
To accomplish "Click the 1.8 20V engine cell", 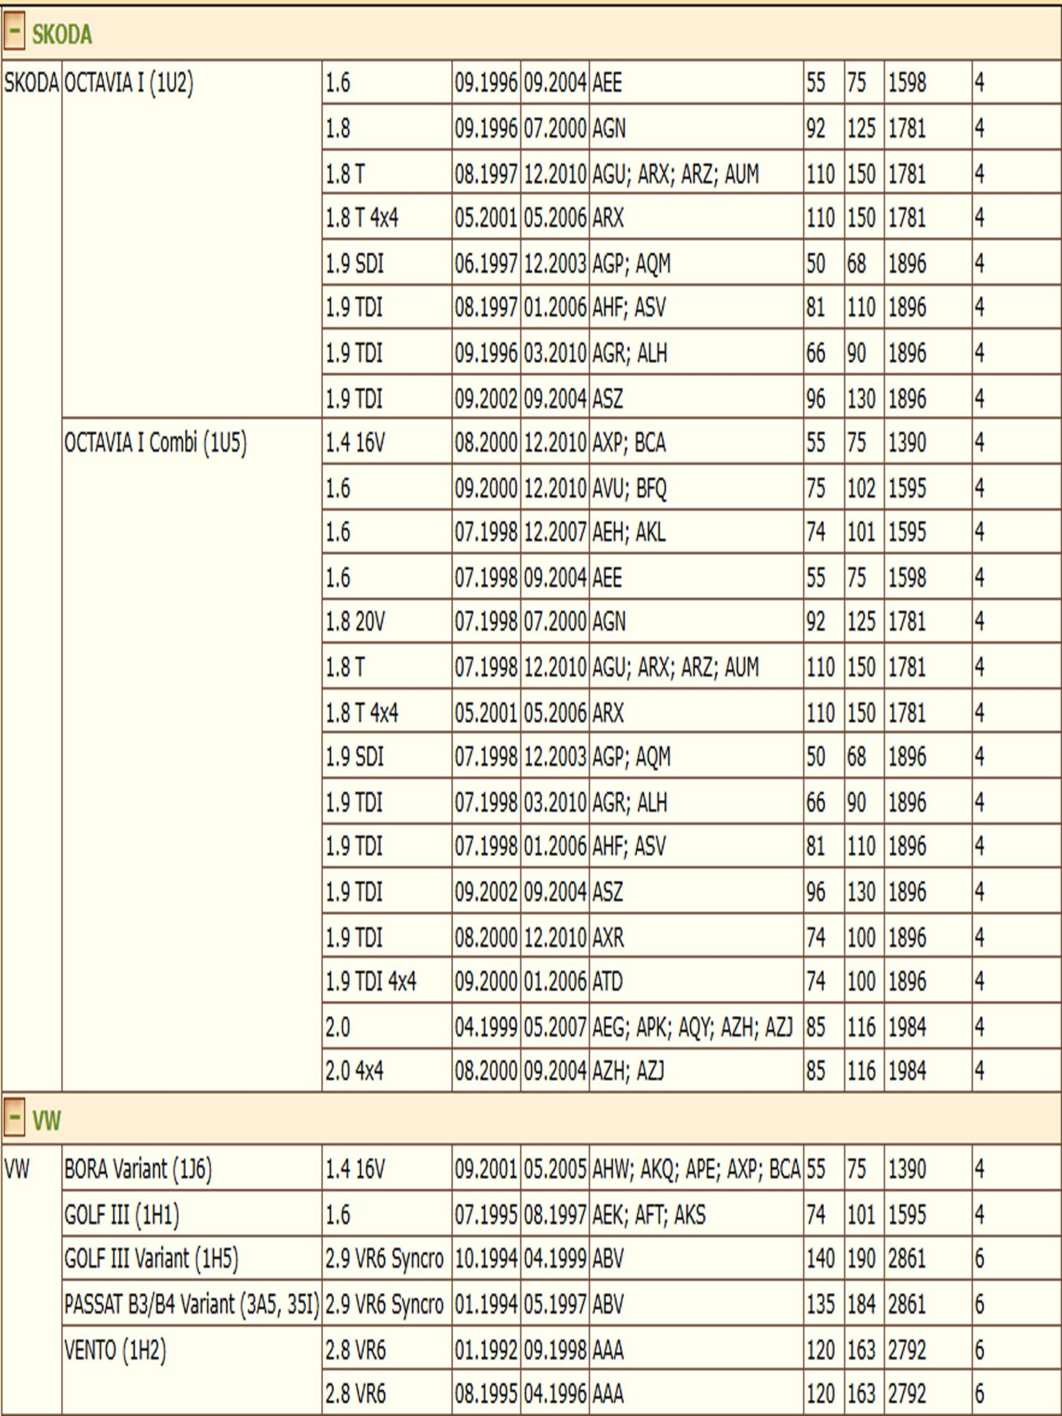I will (387, 622).
